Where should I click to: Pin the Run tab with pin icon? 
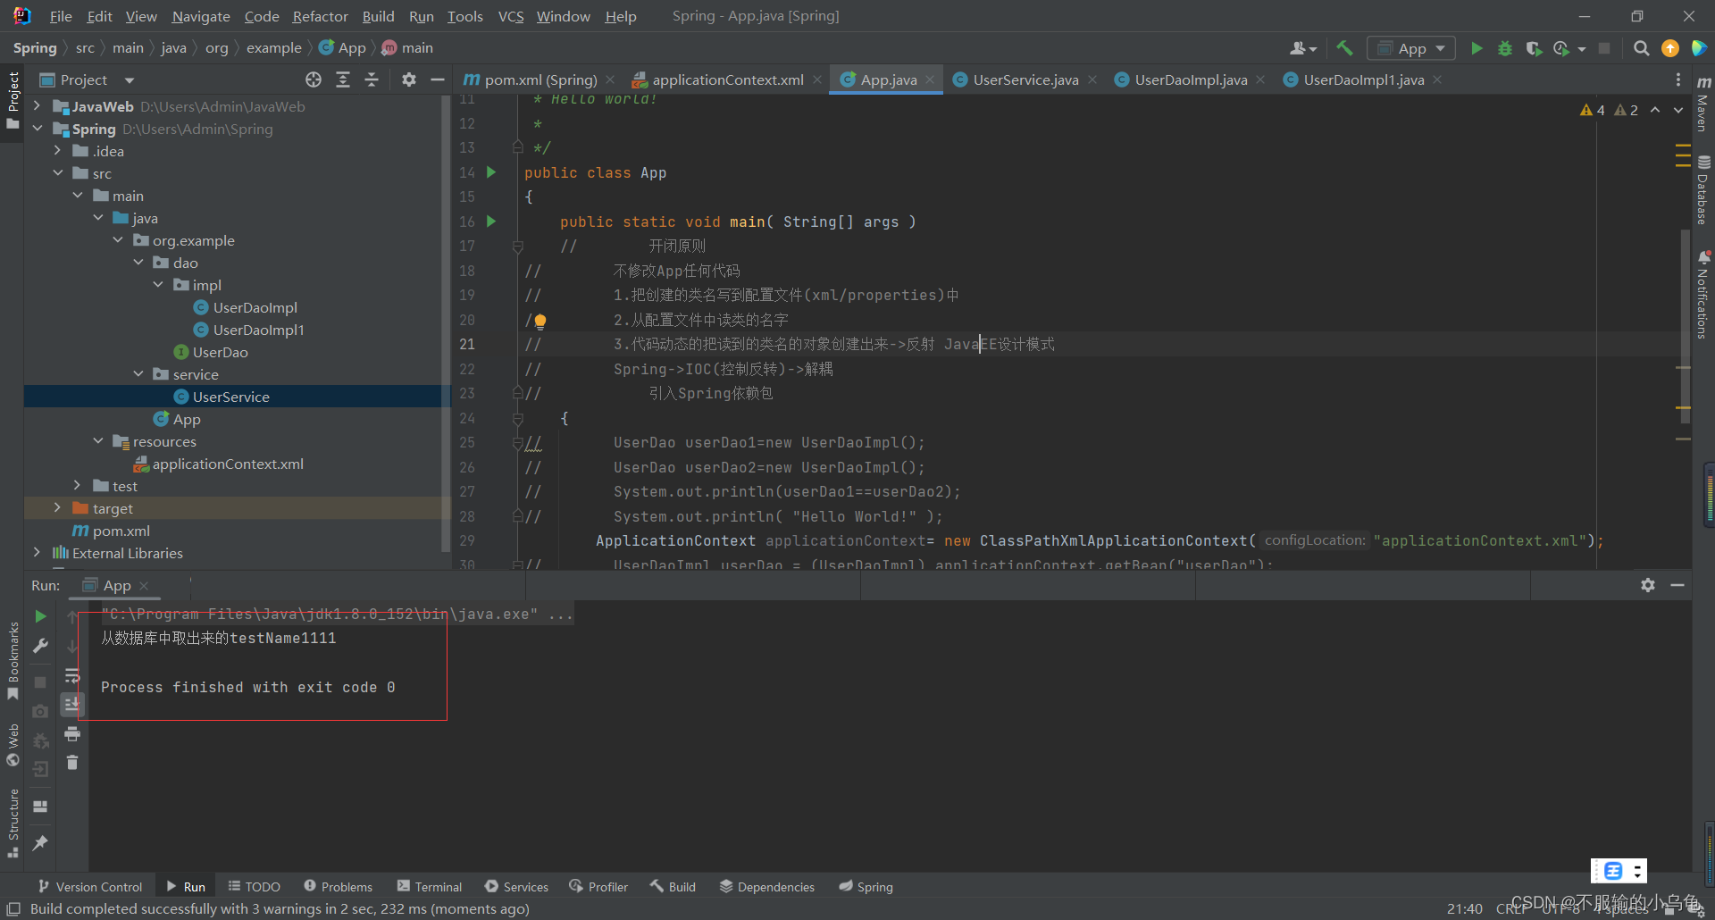(40, 843)
